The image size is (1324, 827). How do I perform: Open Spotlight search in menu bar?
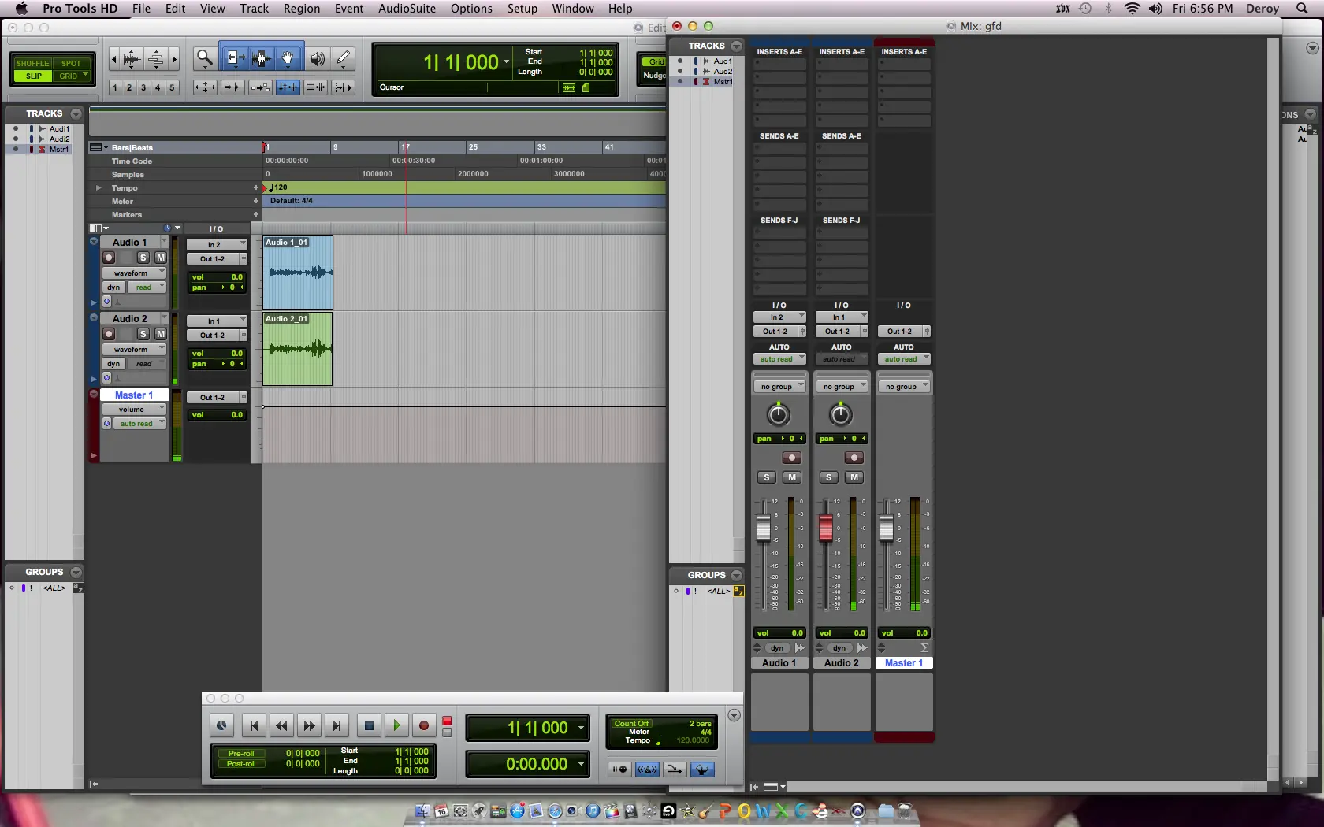coord(1301,9)
